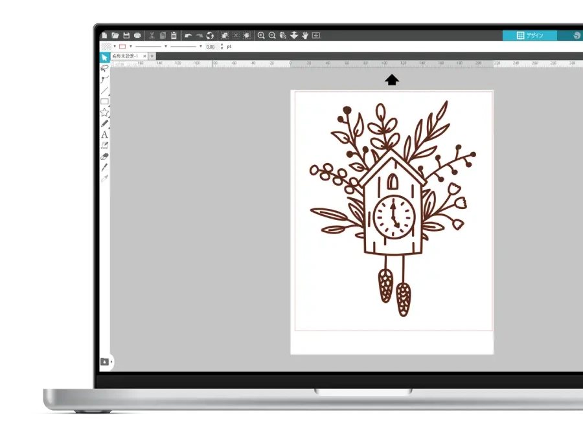The width and height of the screenshot is (583, 427).
Task: Choose the Text tool
Action: click(104, 135)
